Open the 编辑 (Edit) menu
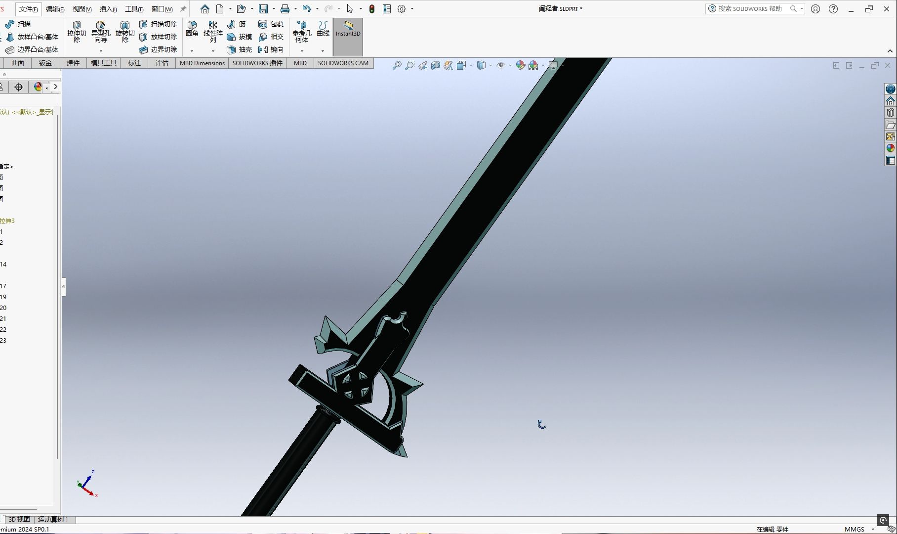897x534 pixels. tap(55, 9)
